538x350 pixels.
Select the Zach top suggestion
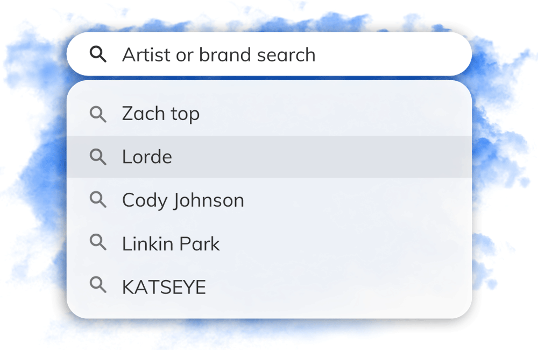click(269, 114)
